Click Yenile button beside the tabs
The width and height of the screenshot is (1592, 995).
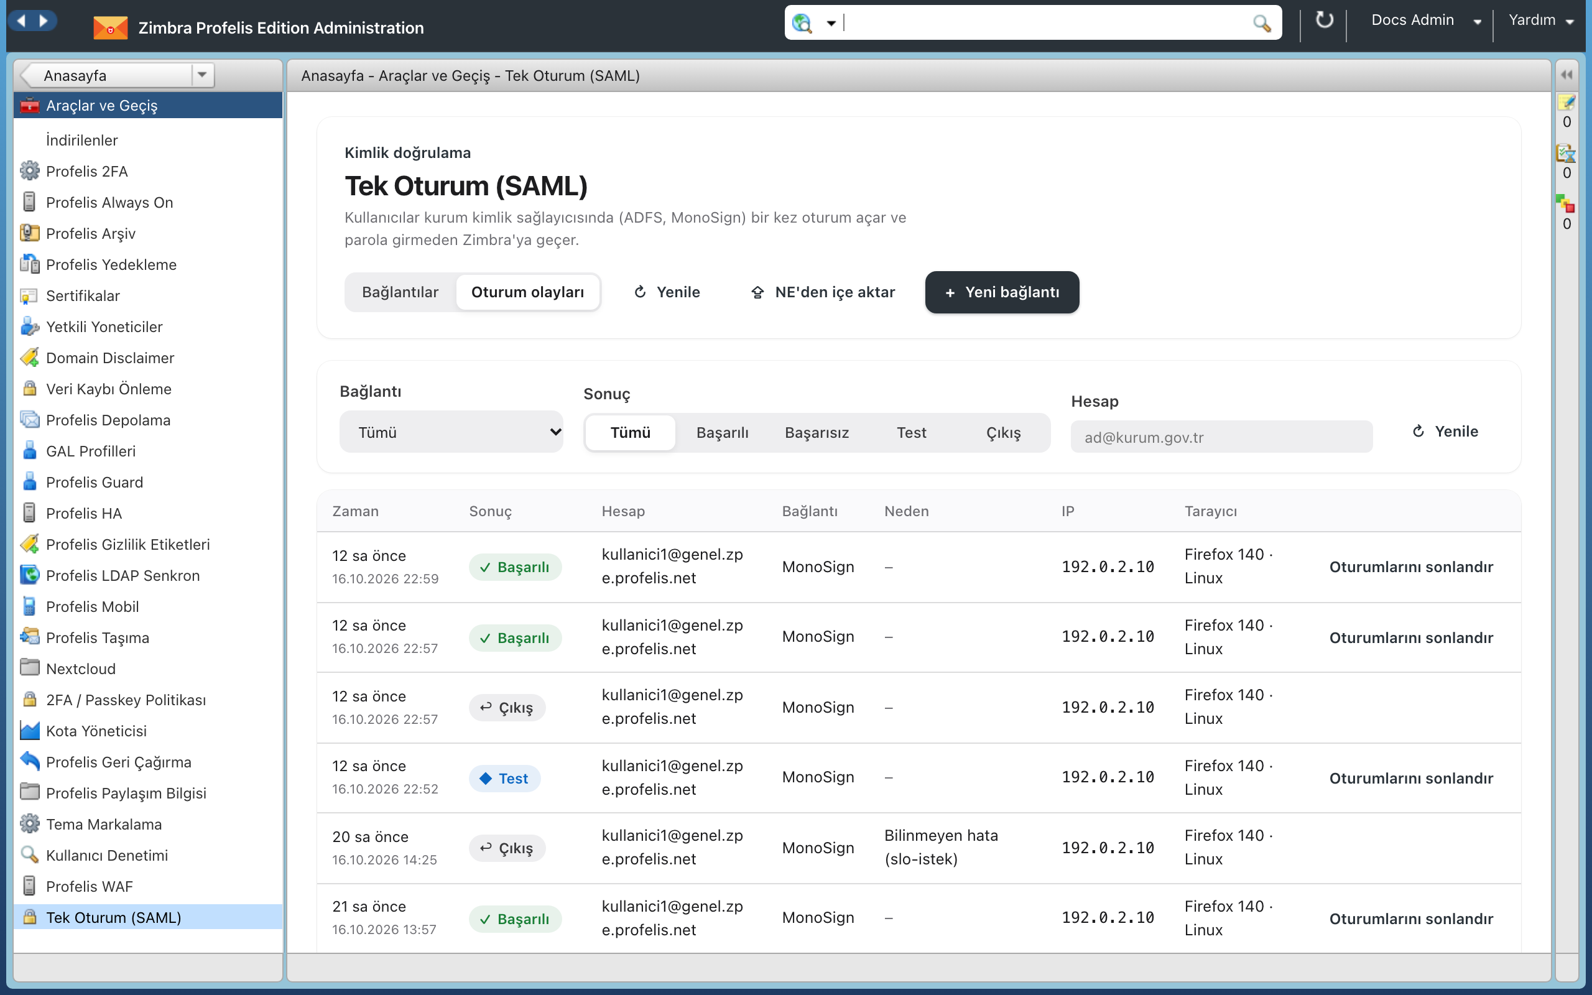click(667, 292)
